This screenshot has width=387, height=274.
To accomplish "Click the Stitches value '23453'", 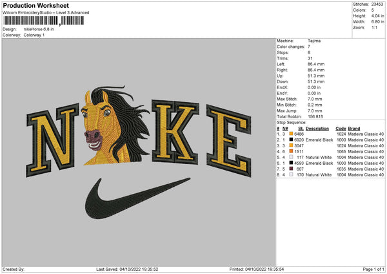I will [377, 5].
